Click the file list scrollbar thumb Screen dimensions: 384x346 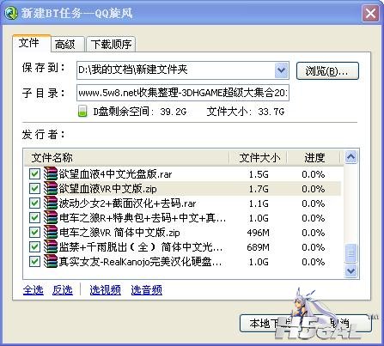(x=351, y=253)
